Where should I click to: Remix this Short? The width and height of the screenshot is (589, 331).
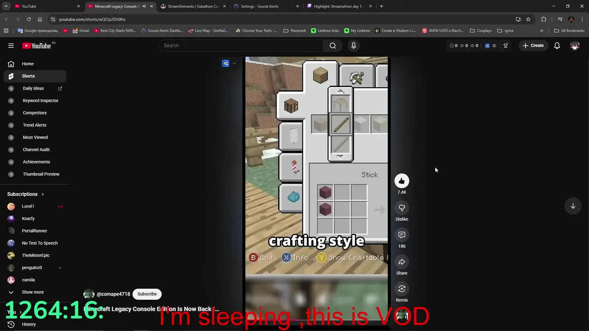[x=402, y=289]
